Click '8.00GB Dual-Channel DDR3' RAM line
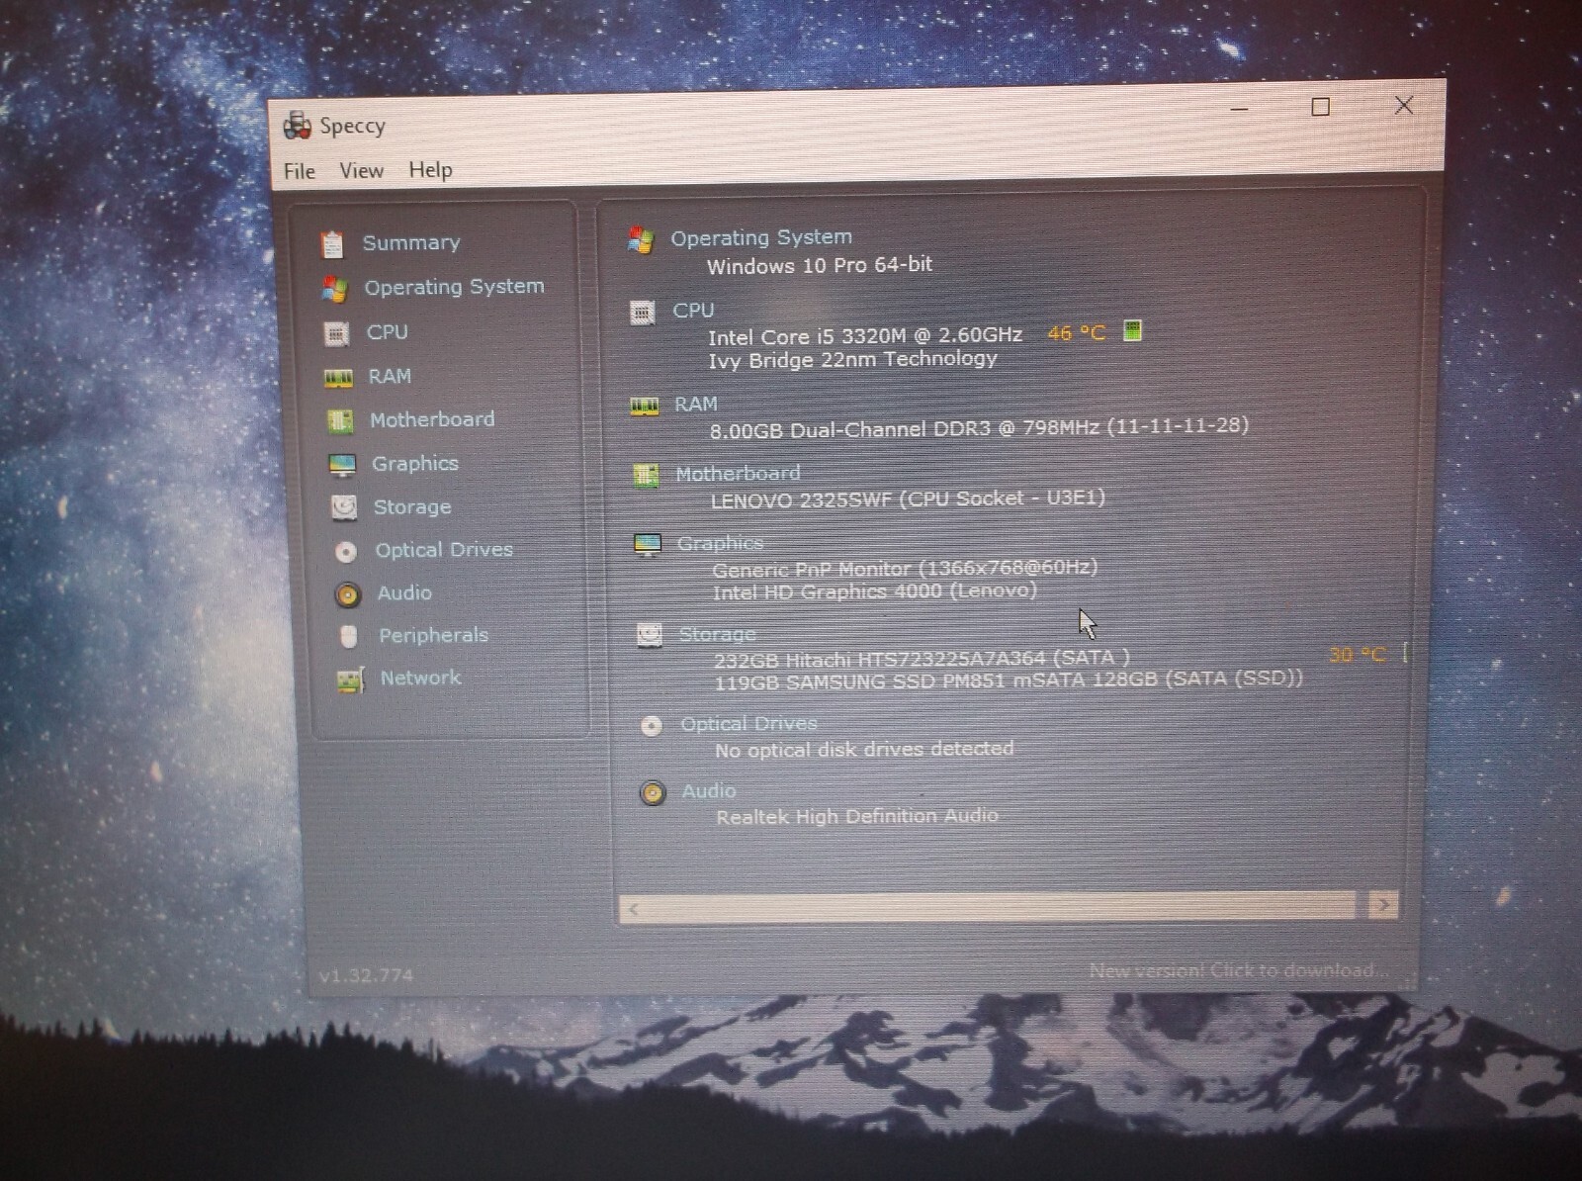 pos(979,427)
